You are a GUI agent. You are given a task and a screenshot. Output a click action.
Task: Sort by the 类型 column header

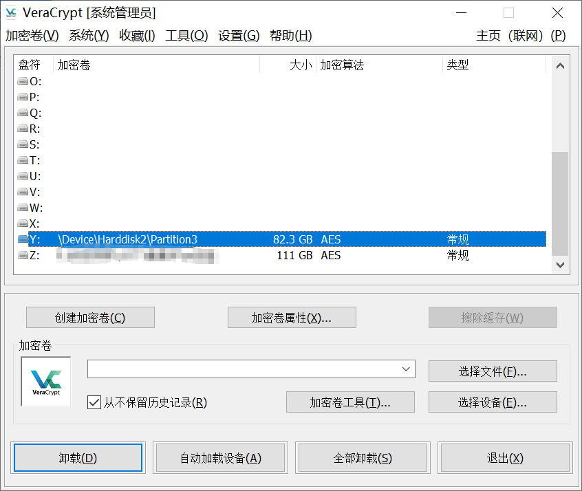click(x=495, y=65)
